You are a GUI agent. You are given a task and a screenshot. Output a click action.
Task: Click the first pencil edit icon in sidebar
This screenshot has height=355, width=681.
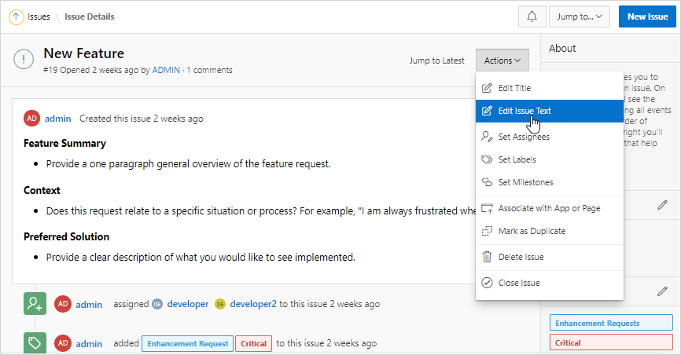coord(662,205)
